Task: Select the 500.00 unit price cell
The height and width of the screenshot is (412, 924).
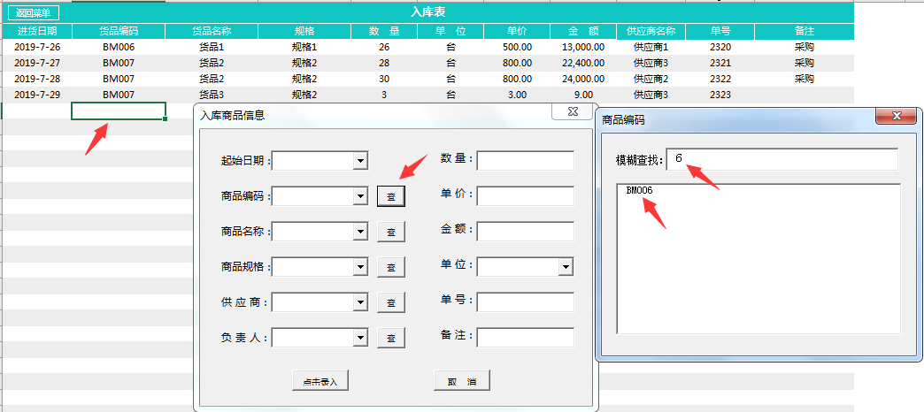Action: tap(518, 47)
